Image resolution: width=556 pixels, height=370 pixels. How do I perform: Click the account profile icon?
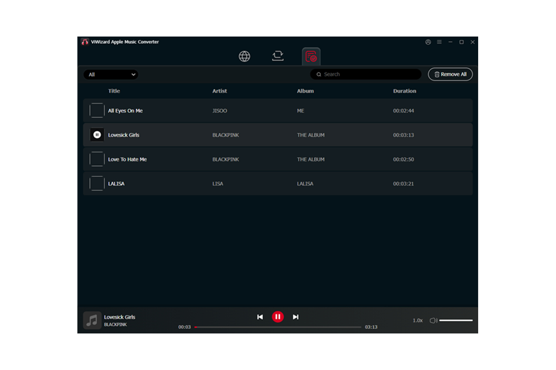tap(428, 42)
